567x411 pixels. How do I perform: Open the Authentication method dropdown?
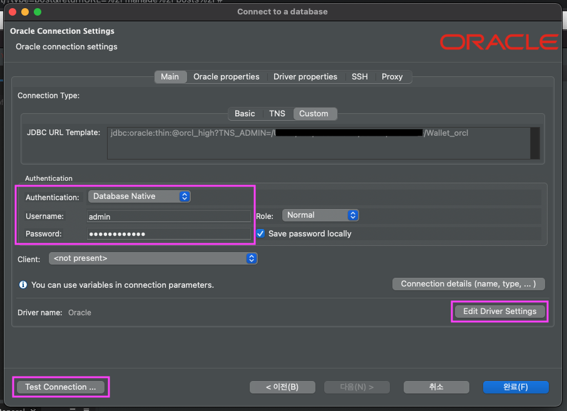coord(139,196)
